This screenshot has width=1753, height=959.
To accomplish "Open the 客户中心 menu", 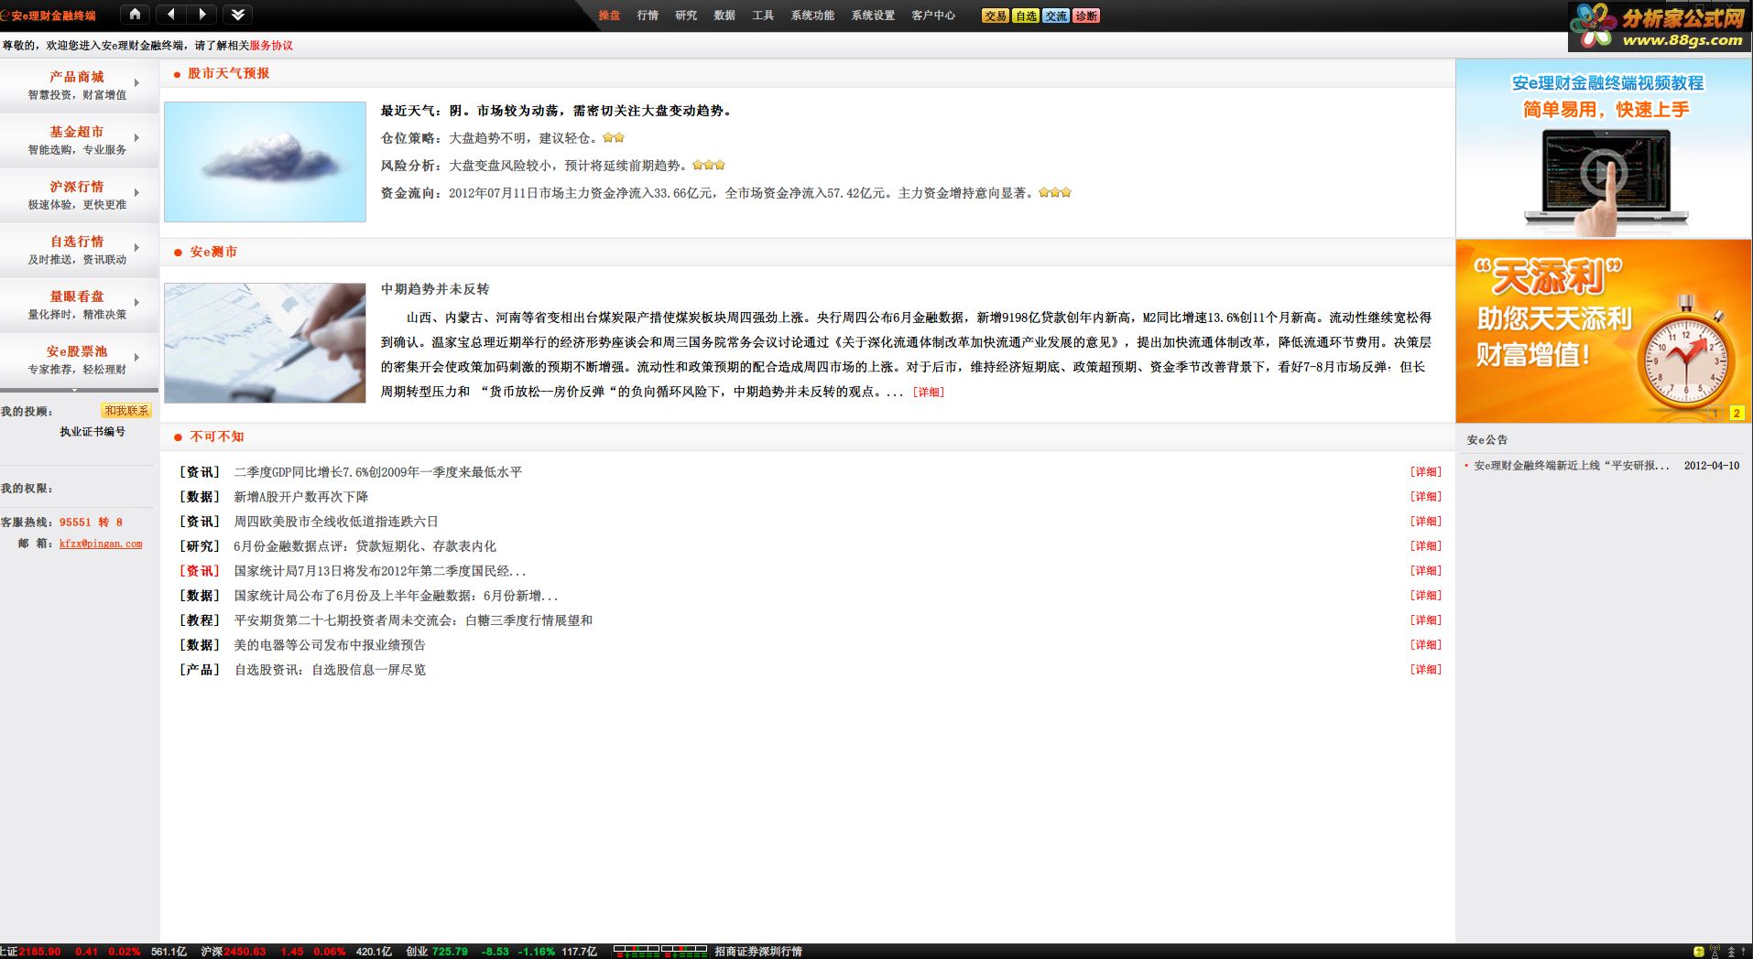I will (933, 16).
